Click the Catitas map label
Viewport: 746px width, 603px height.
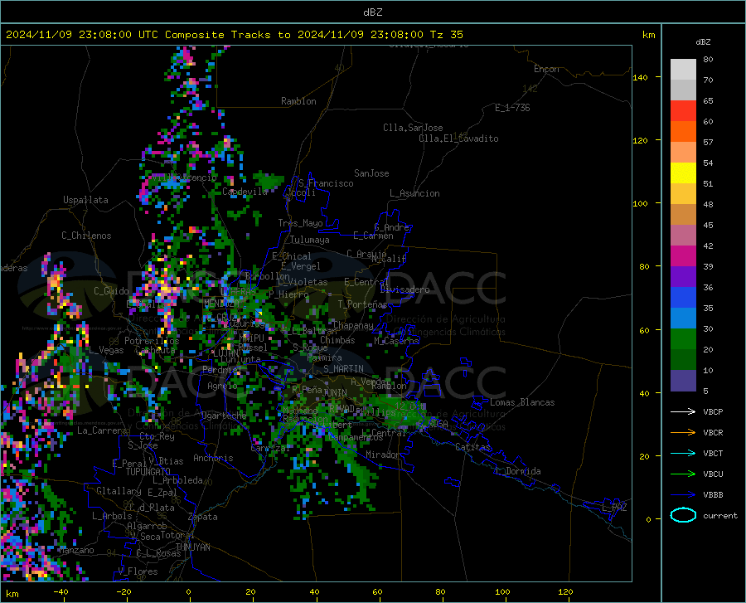[473, 447]
